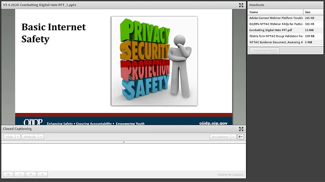Click the Privacy Security Protection Safety slide image

click(154, 61)
